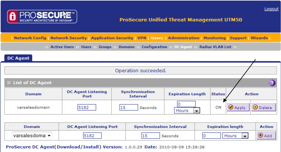Open the Monitoring menu
This screenshot has width=281, height=152.
tap(214, 38)
